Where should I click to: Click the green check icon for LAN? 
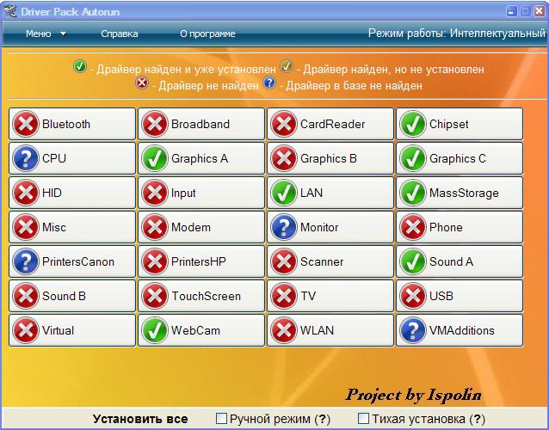pos(284,193)
